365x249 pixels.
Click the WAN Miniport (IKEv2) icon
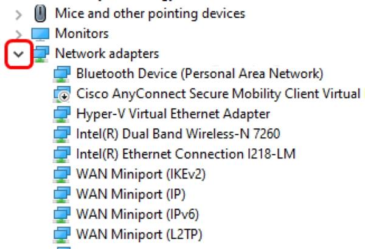61,174
